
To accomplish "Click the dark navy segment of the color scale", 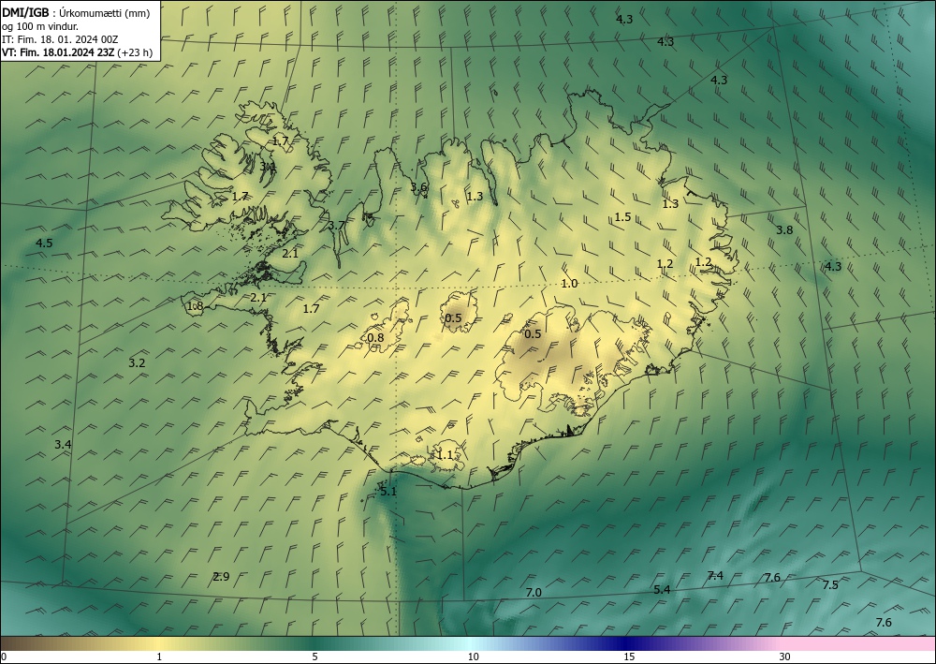I will pos(623,643).
